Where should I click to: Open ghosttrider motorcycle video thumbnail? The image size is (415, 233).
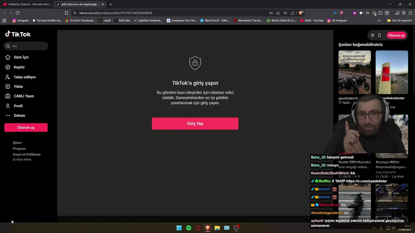coord(355,72)
